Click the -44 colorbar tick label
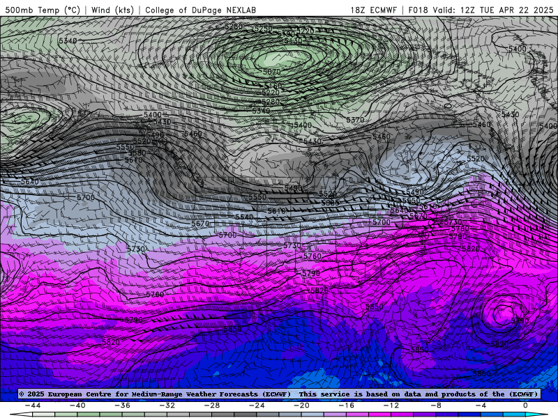This screenshot has width=558, height=418. click(32, 405)
